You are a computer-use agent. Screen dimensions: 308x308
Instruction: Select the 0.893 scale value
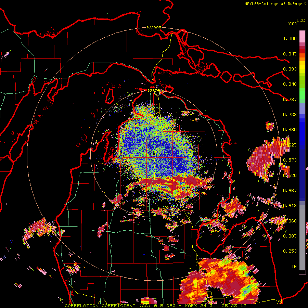290,69
